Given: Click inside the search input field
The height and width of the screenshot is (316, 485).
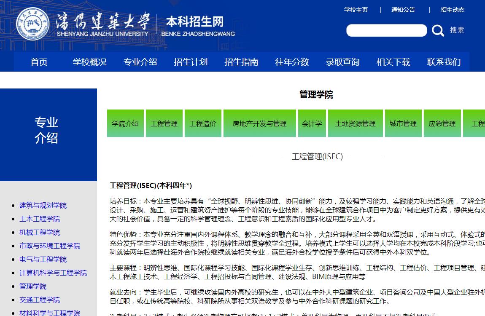Looking at the screenshot, I should click(386, 30).
